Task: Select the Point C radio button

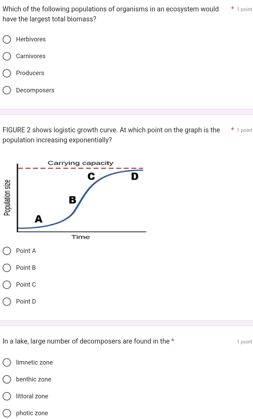Action: point(7,285)
